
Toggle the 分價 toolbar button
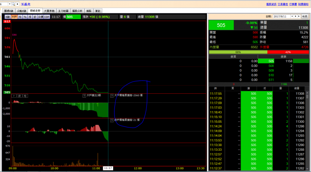coord(41,17)
